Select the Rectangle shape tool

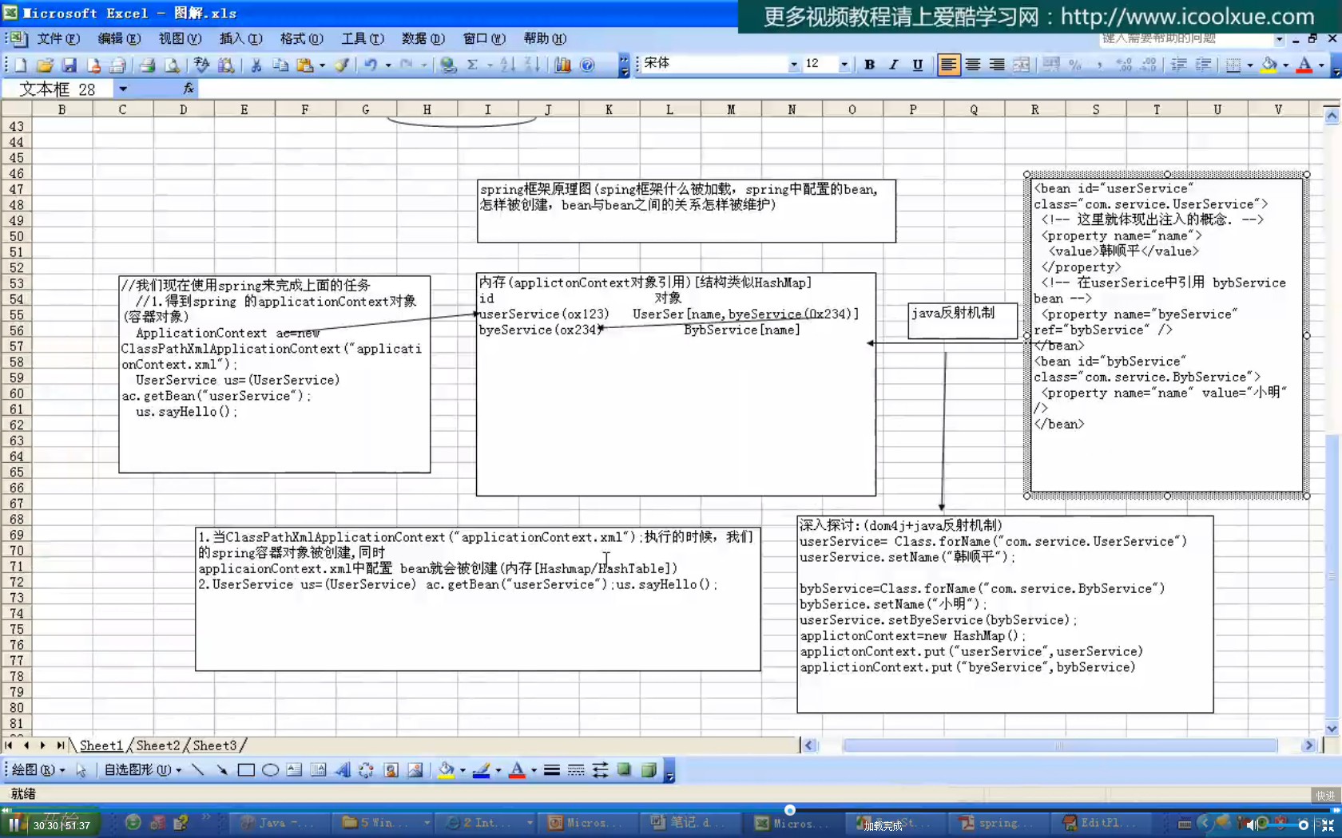point(246,770)
